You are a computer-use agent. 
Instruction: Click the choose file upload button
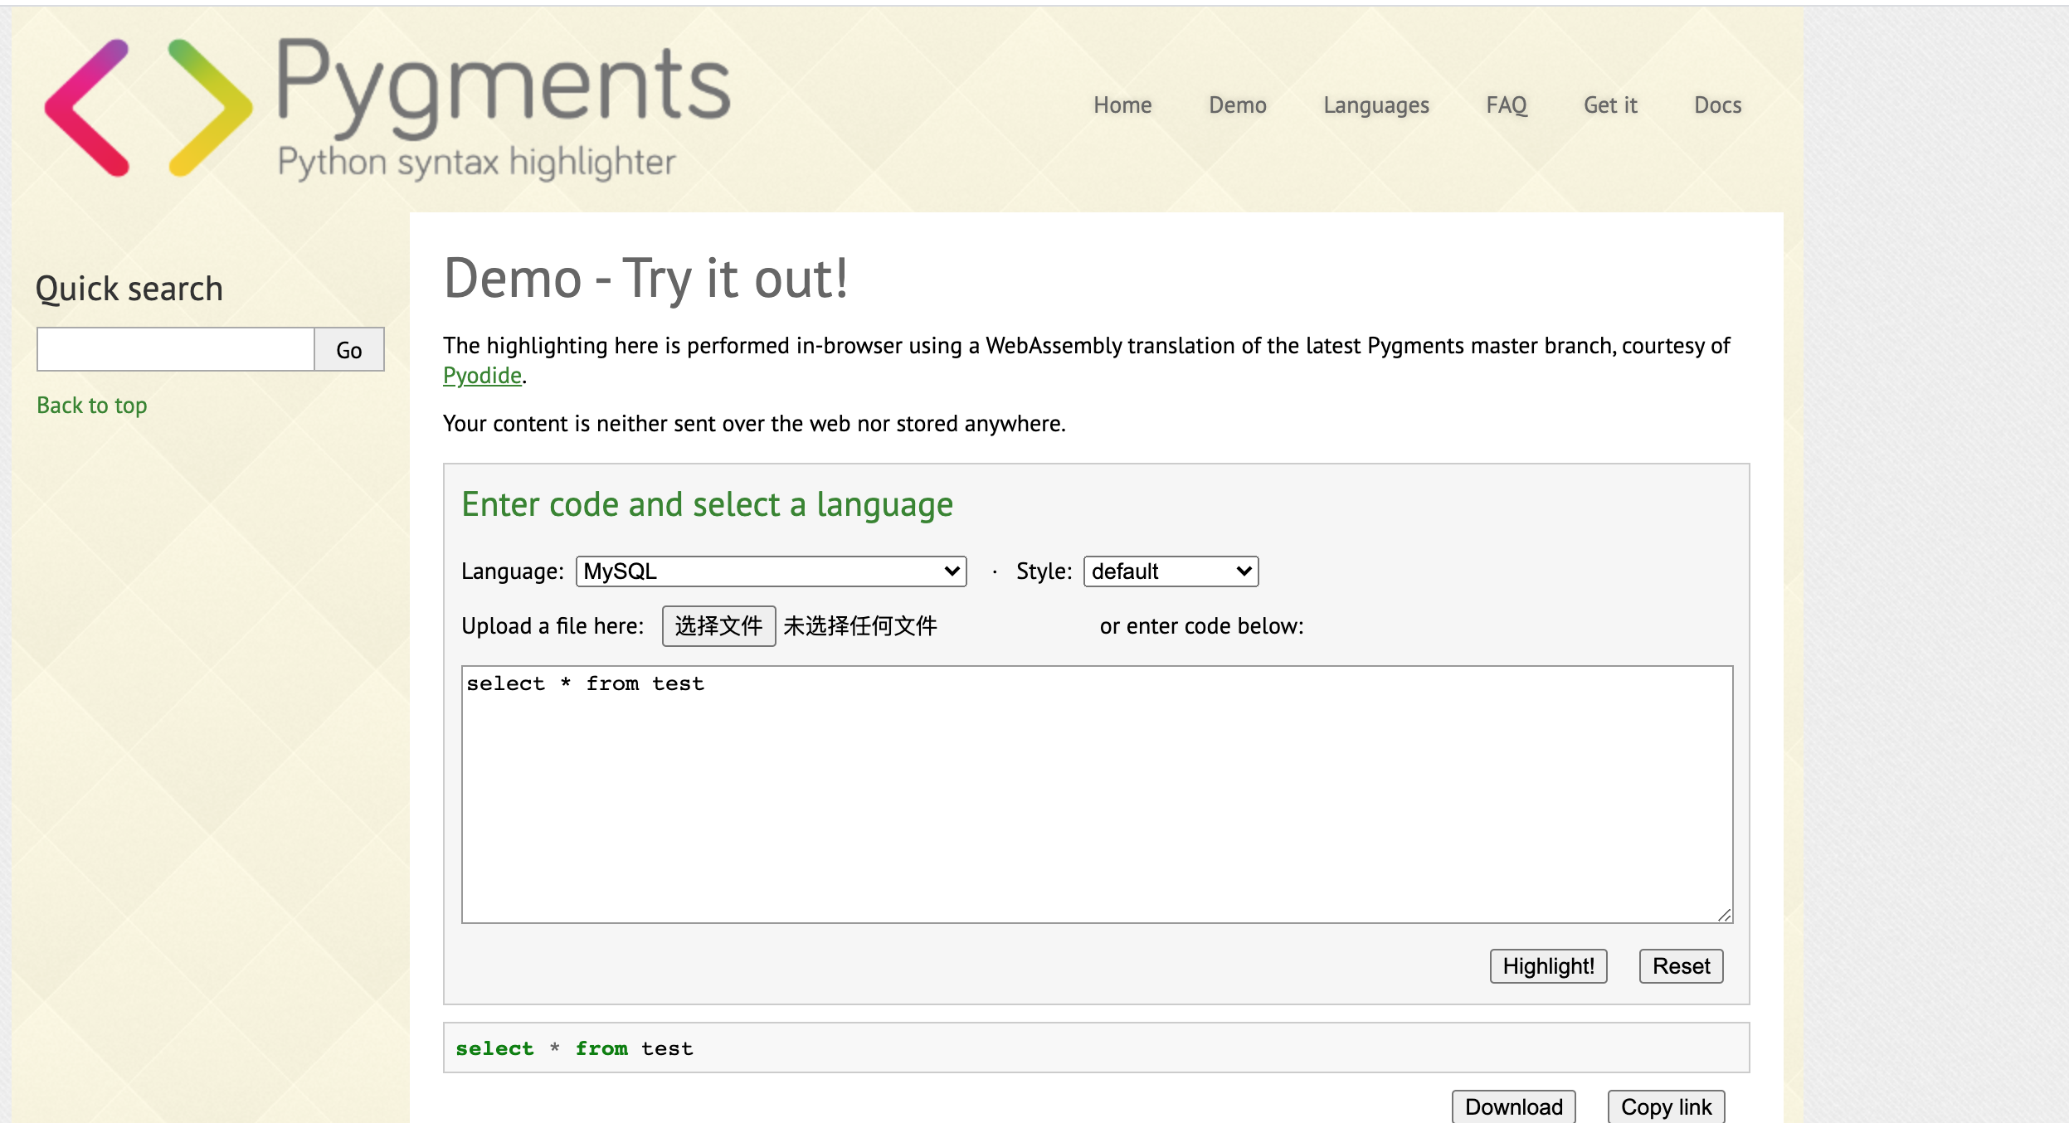(x=718, y=626)
